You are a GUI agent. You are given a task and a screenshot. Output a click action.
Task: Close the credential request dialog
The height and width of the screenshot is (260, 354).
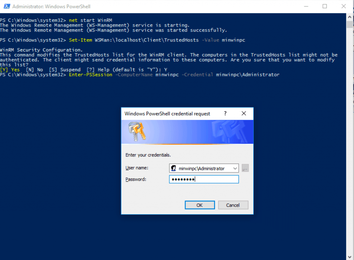pos(244,113)
